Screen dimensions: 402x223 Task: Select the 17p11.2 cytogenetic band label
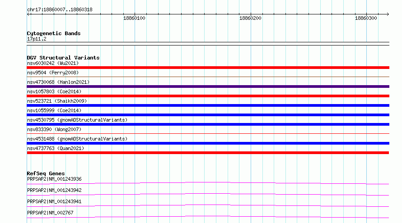[x=37, y=39]
